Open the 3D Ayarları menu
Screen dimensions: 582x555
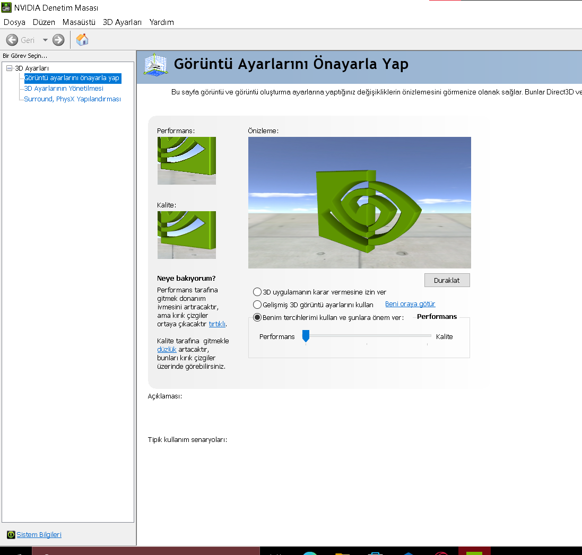[122, 22]
